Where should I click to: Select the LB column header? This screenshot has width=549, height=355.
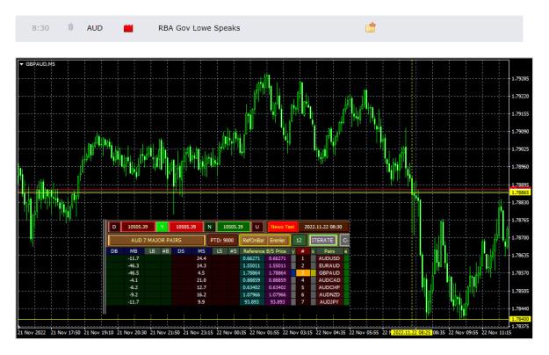point(152,251)
